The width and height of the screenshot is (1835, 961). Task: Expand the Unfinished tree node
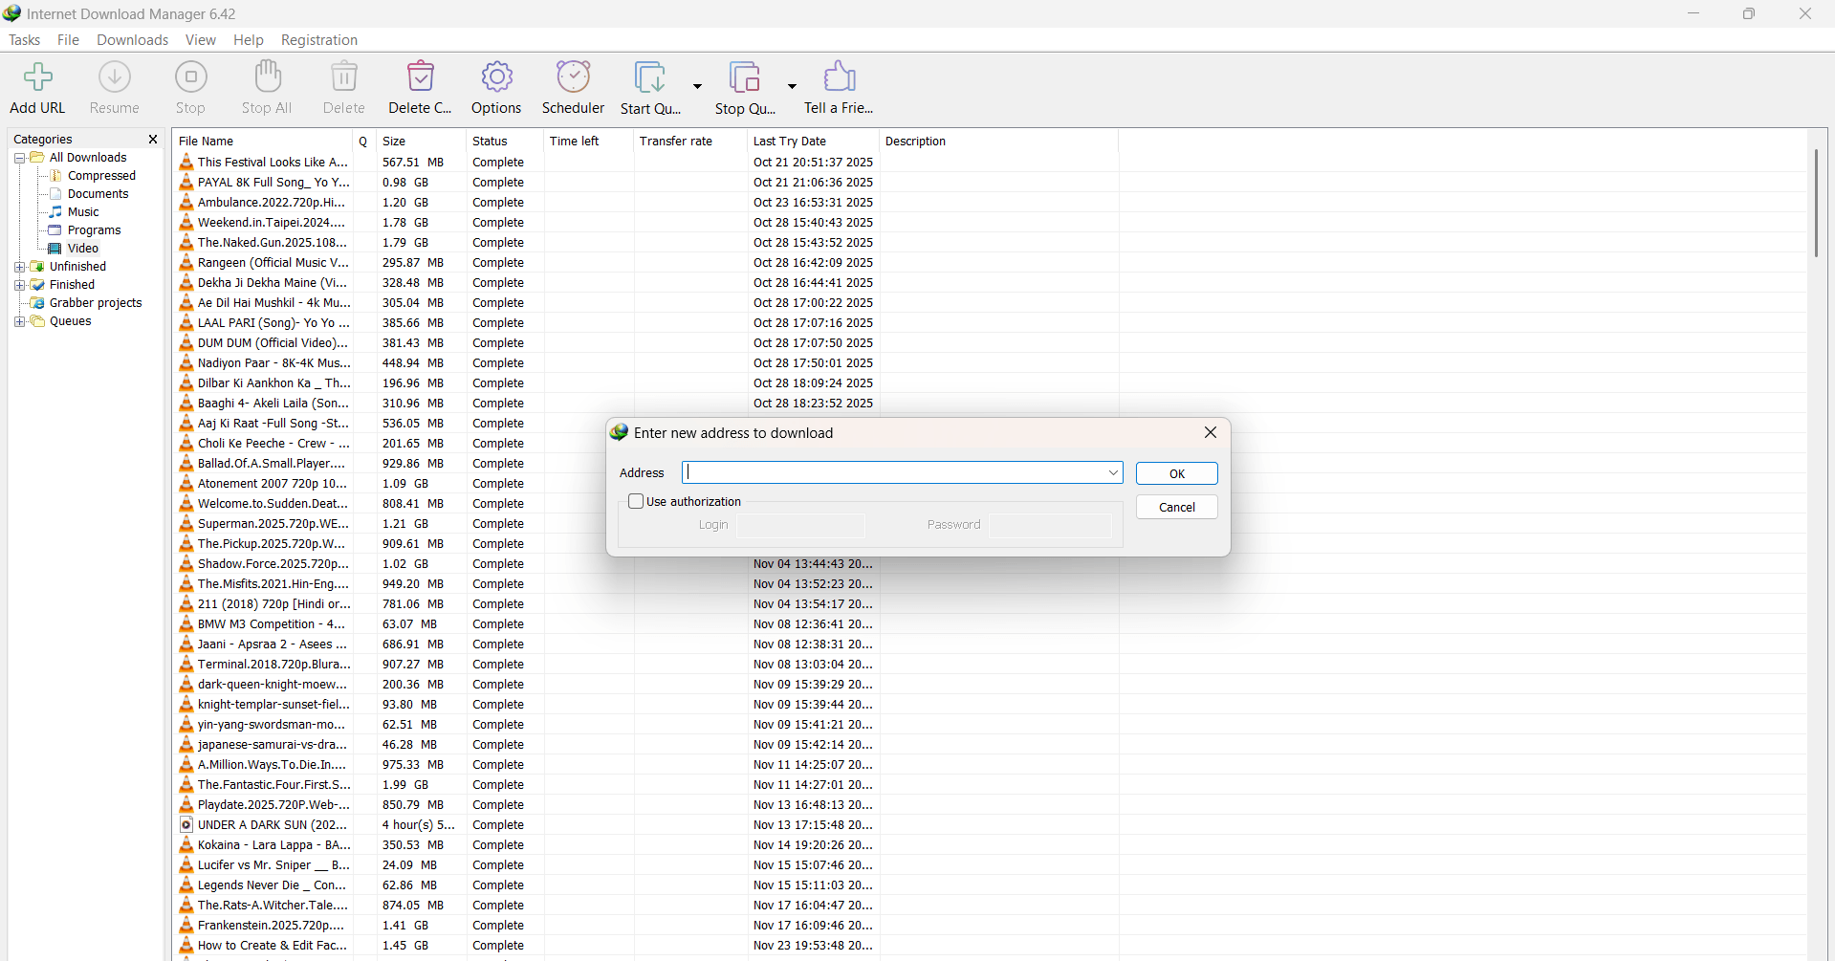click(19, 267)
